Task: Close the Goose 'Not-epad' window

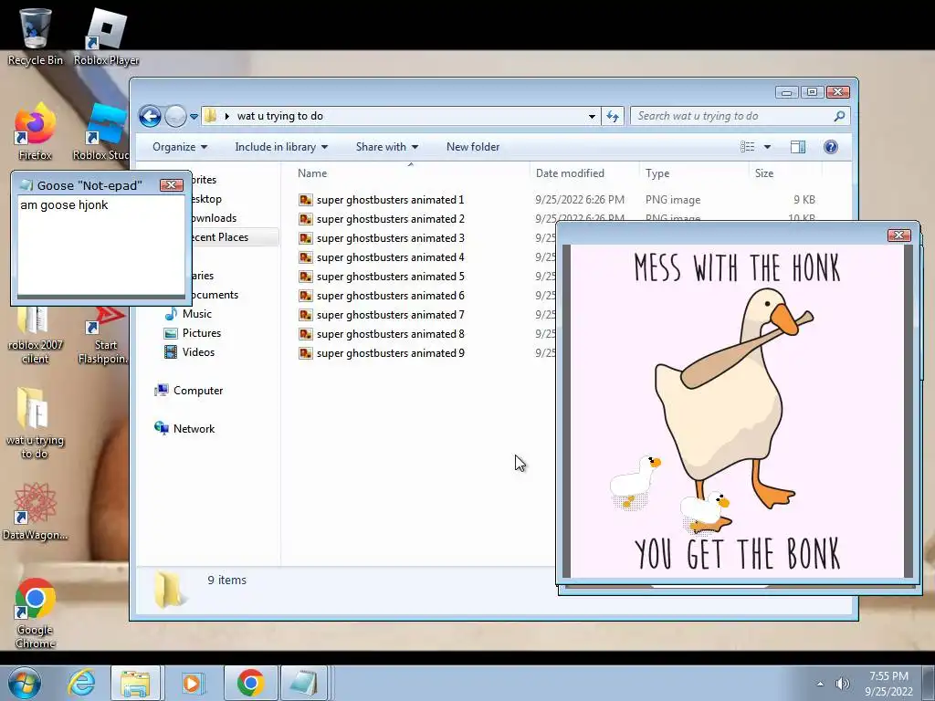Action: coord(171,184)
